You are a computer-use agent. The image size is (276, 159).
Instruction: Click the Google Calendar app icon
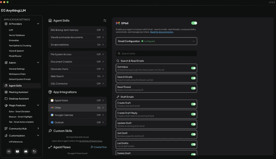pyautogui.click(x=52, y=115)
